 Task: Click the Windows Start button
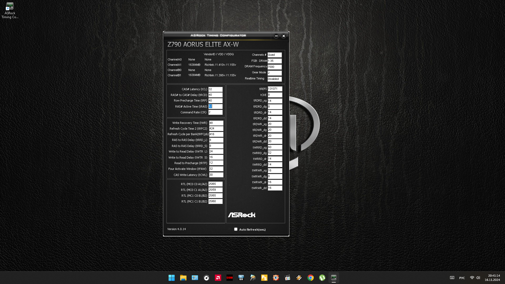point(171,278)
